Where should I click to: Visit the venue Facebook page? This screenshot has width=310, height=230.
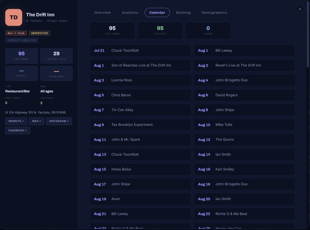pyautogui.click(x=18, y=130)
